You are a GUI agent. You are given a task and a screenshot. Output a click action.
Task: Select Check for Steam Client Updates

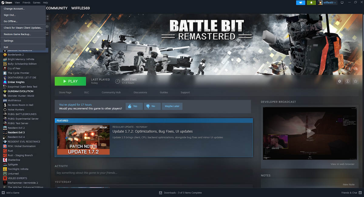pyautogui.click(x=23, y=28)
